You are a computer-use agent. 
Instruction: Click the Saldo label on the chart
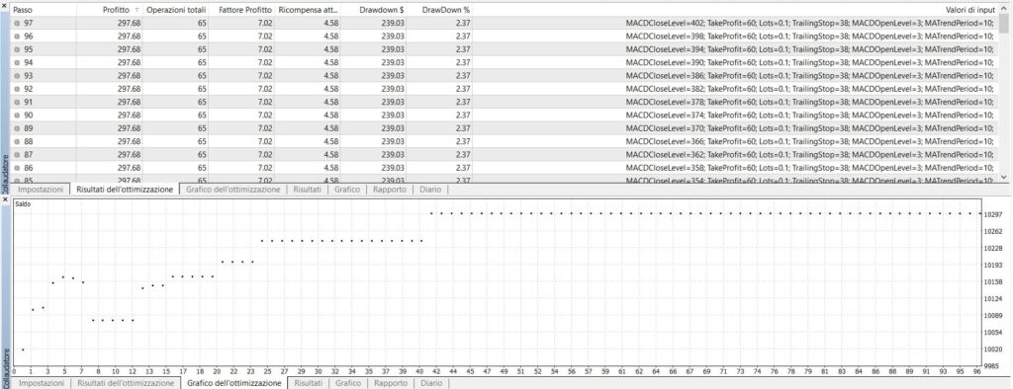(x=22, y=203)
